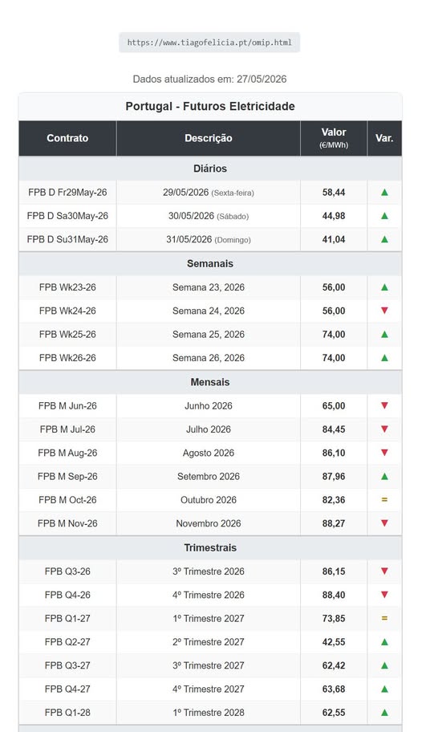The height and width of the screenshot is (732, 422).
Task: Click the FPB M Jul-26 contract cell
Action: click(x=67, y=429)
